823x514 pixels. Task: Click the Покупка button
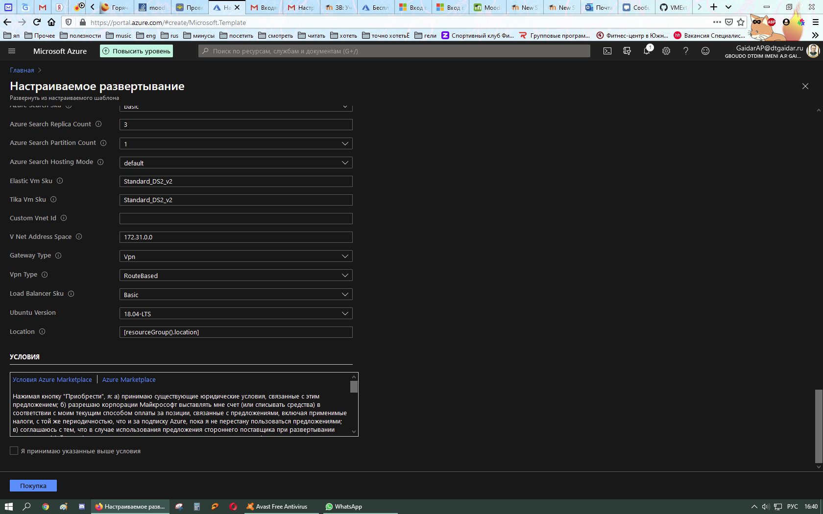point(33,485)
